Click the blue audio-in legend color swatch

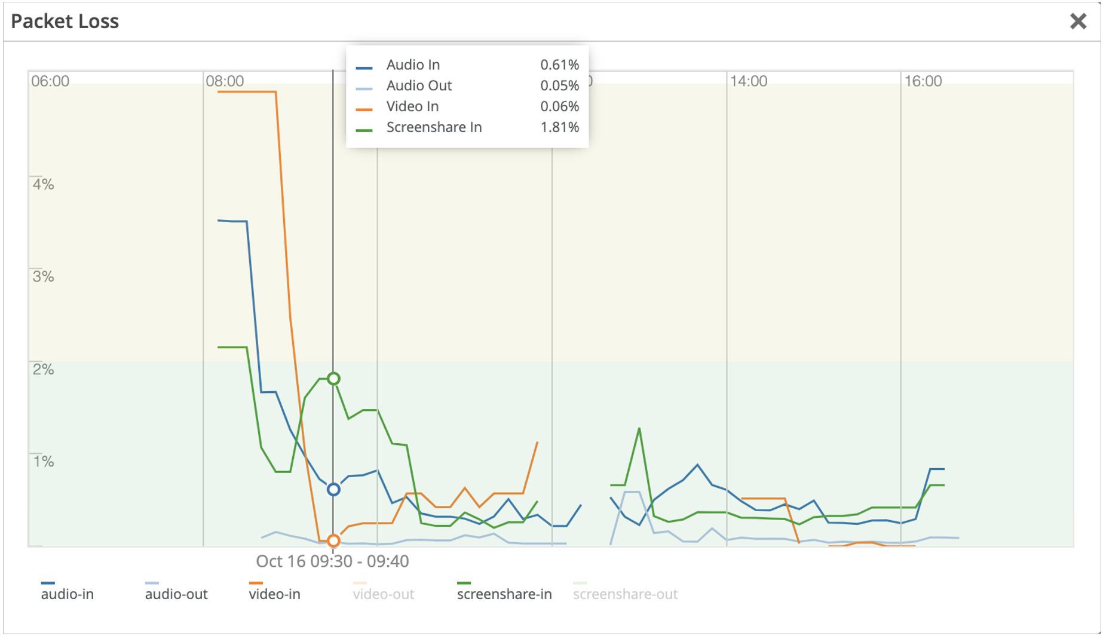click(x=48, y=583)
